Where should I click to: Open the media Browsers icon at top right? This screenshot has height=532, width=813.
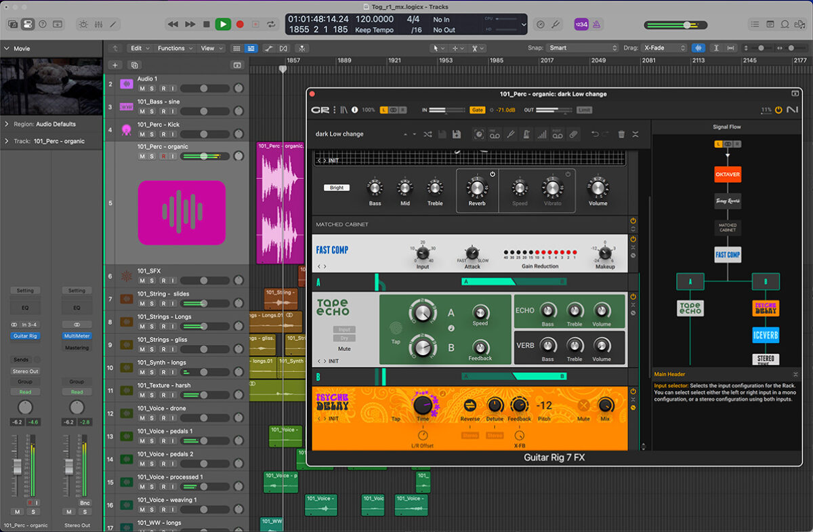(x=799, y=24)
